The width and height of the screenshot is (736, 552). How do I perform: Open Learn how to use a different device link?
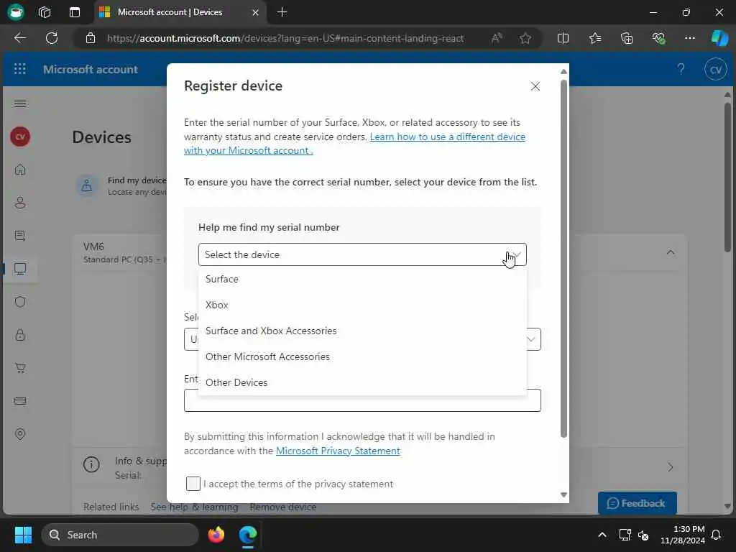[354, 143]
